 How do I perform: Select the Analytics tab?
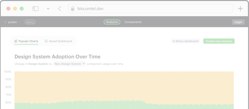click(112, 22)
